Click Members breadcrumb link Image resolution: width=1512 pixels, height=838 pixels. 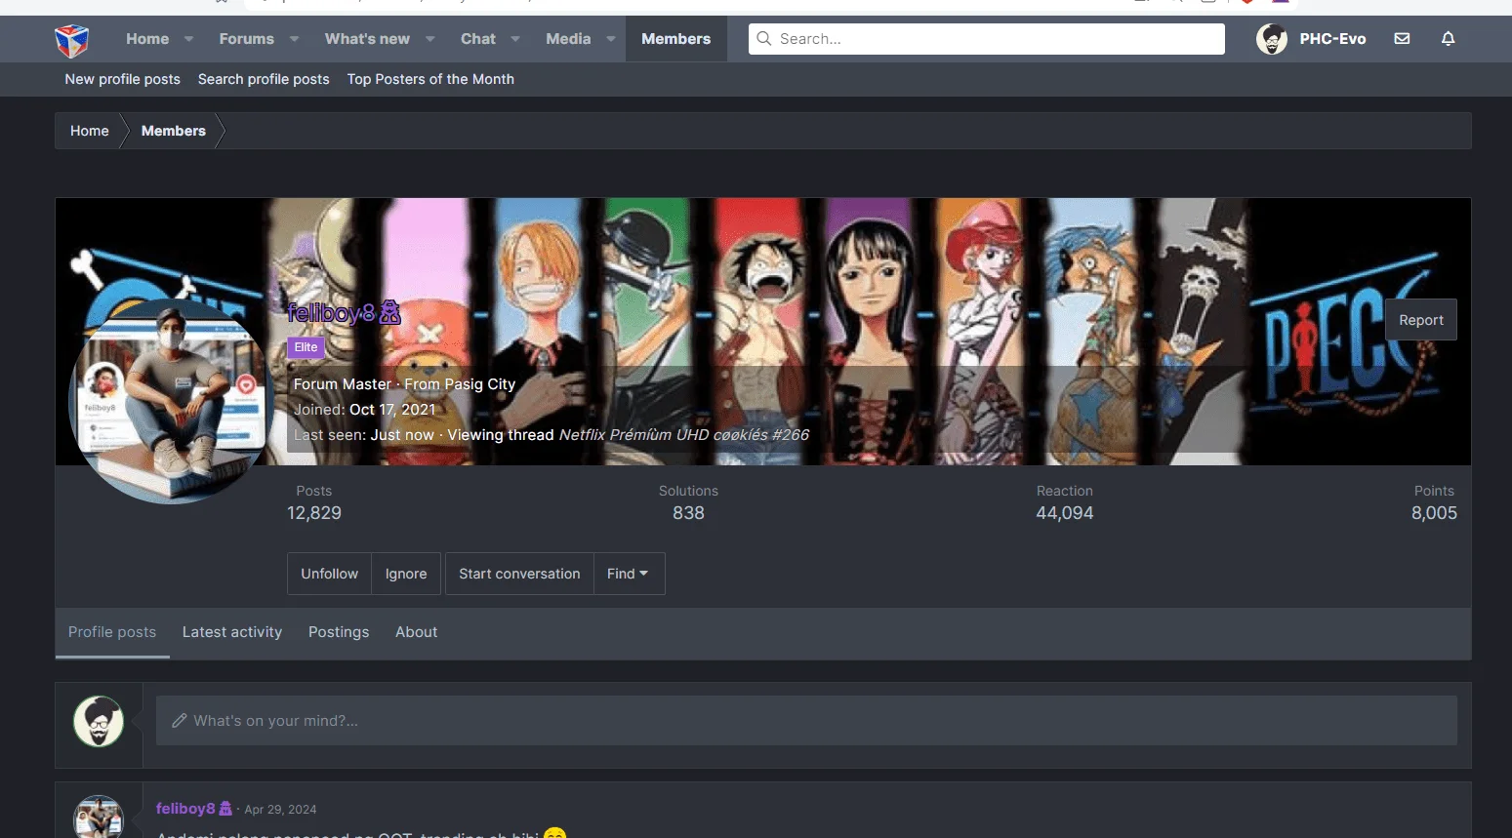pos(174,131)
